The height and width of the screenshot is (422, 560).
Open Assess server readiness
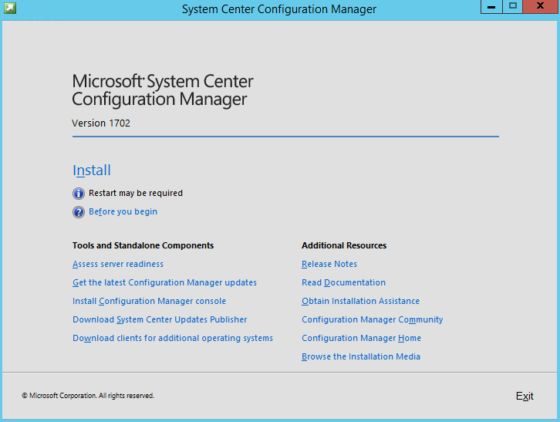coord(118,264)
